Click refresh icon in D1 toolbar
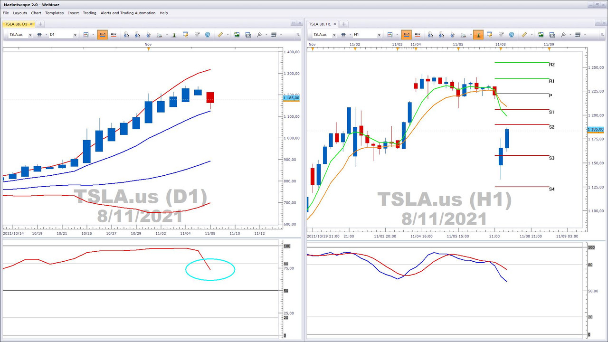 tap(197, 35)
